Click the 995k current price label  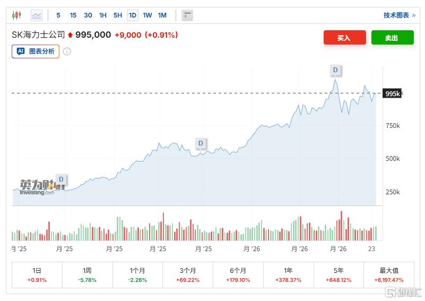[392, 93]
